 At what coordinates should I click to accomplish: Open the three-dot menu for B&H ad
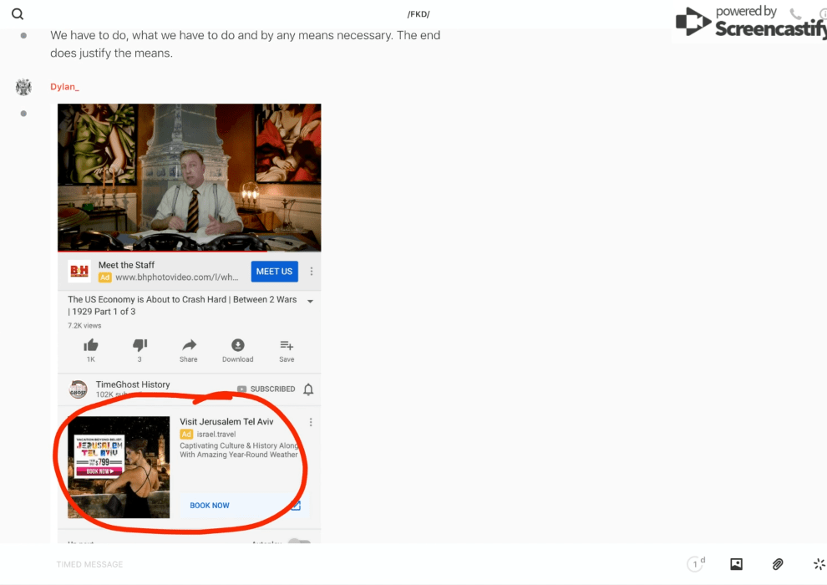[312, 272]
